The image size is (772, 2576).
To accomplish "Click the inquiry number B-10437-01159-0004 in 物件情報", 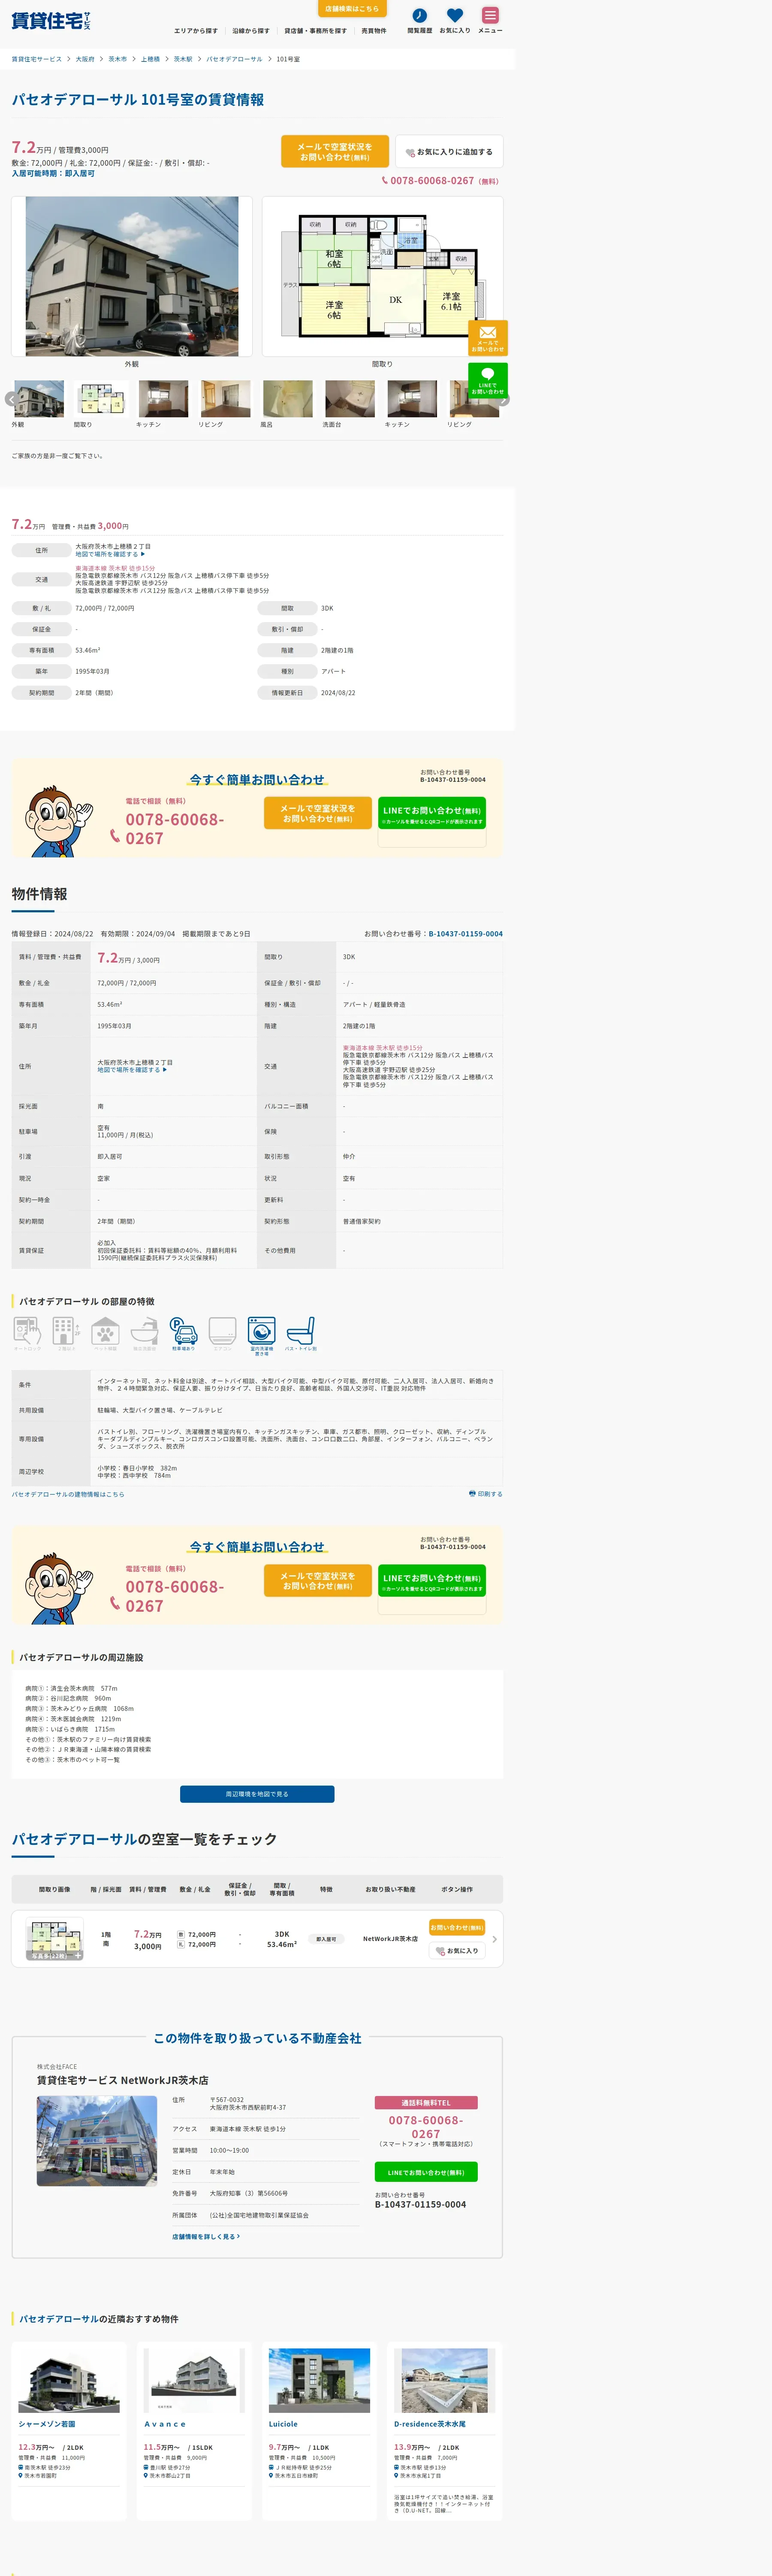I will (465, 934).
